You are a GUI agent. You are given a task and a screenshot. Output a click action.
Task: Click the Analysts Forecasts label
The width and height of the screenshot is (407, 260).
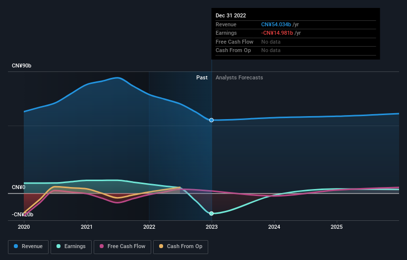tap(239, 78)
